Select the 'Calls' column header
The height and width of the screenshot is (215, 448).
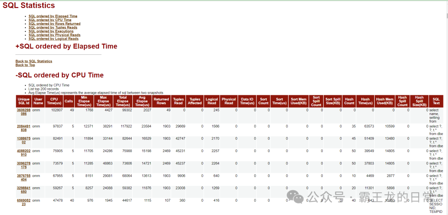coord(69,101)
